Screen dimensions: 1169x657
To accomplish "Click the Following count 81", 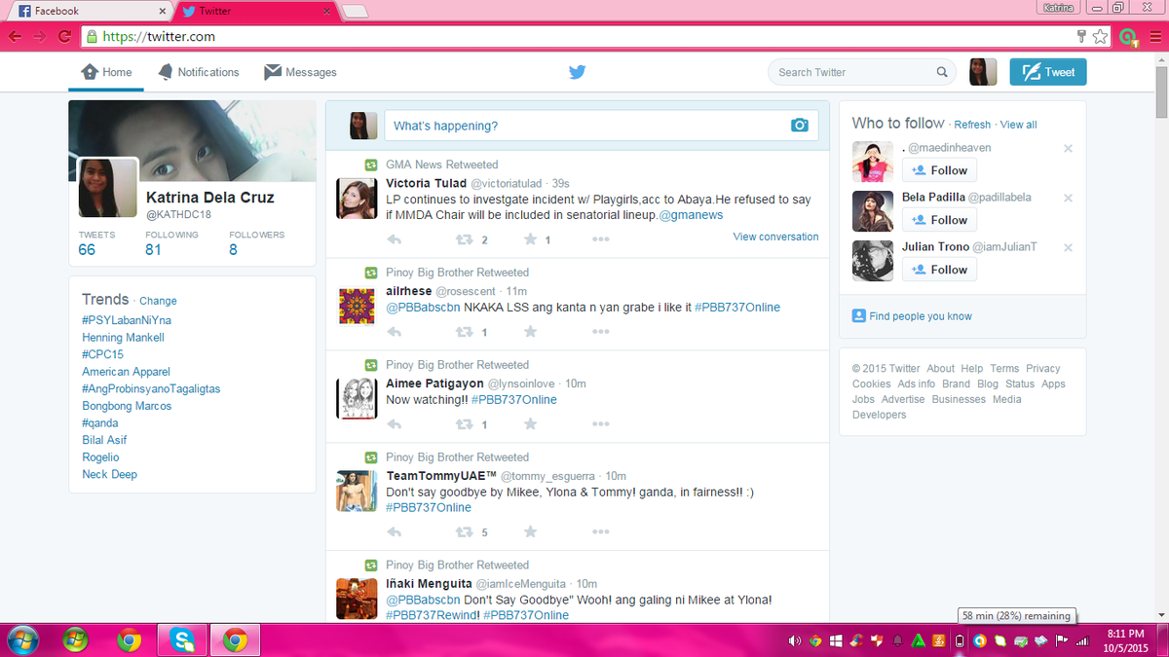I will coord(153,249).
